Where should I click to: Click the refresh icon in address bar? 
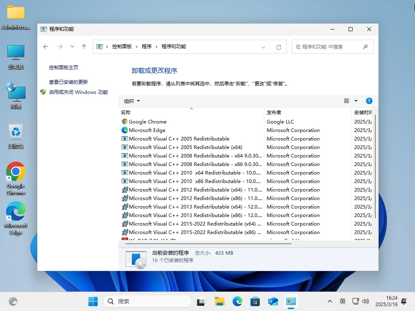click(279, 47)
